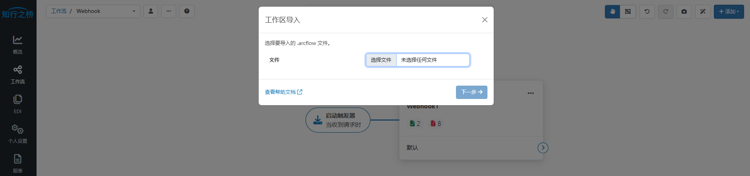The image size is (750, 176).
Task: Open 个人设置 in the sidebar
Action: 18,134
